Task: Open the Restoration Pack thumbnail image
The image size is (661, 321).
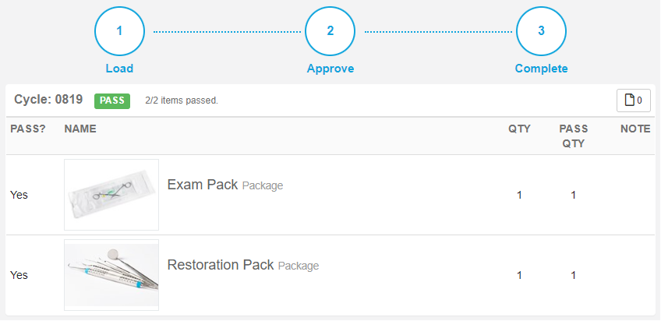Action: coord(111,275)
